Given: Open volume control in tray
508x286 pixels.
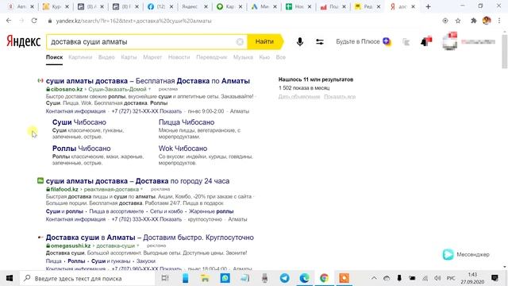Looking at the screenshot, I should 437,278.
